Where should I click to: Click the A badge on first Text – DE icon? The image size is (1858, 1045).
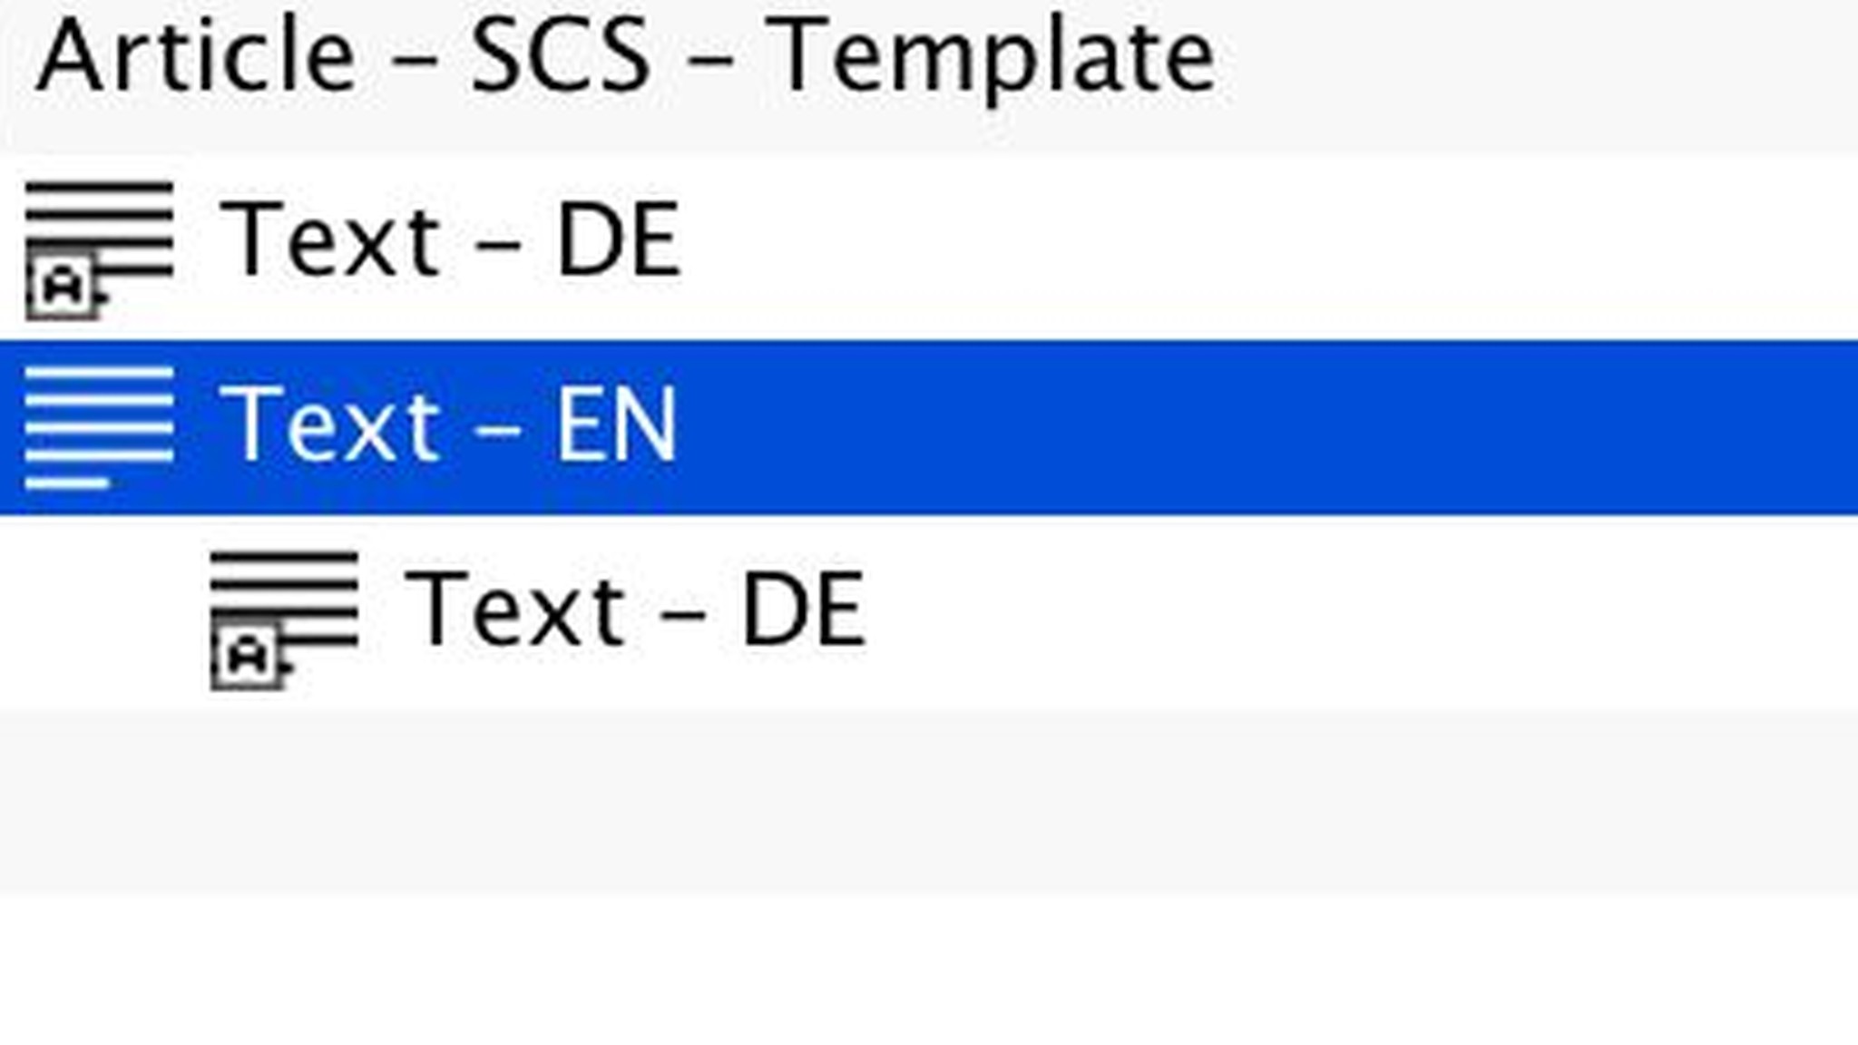click(x=62, y=288)
